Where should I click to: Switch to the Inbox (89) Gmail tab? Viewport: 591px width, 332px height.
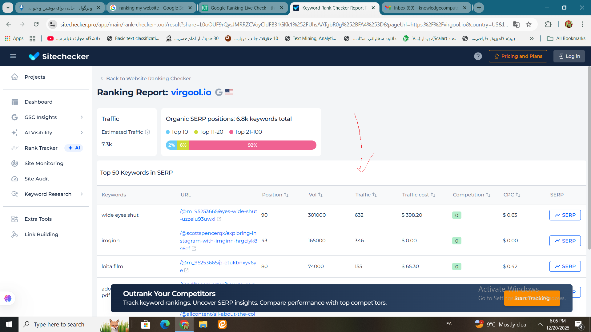coord(425,8)
